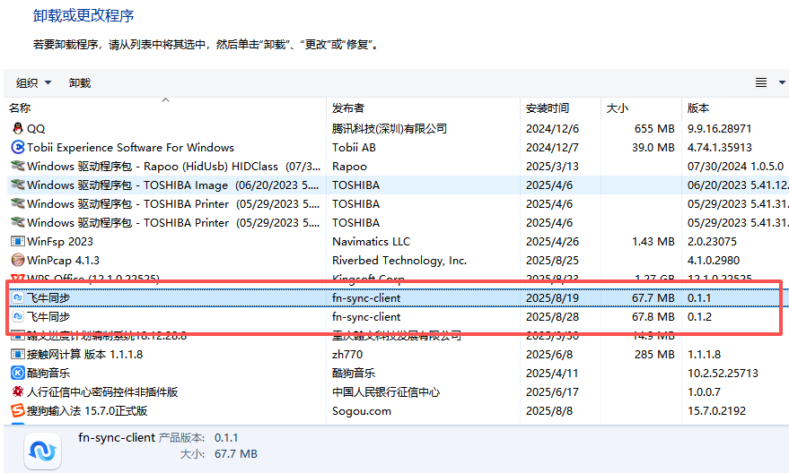Click publisher Navimatics LLC cell
This screenshot has width=789, height=473.
[x=372, y=242]
